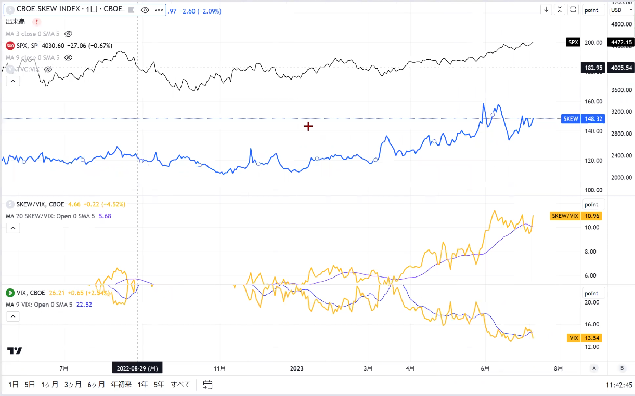Viewport: 635px width, 396px height.
Task: Click the 2023 label on time axis
Action: 296,368
